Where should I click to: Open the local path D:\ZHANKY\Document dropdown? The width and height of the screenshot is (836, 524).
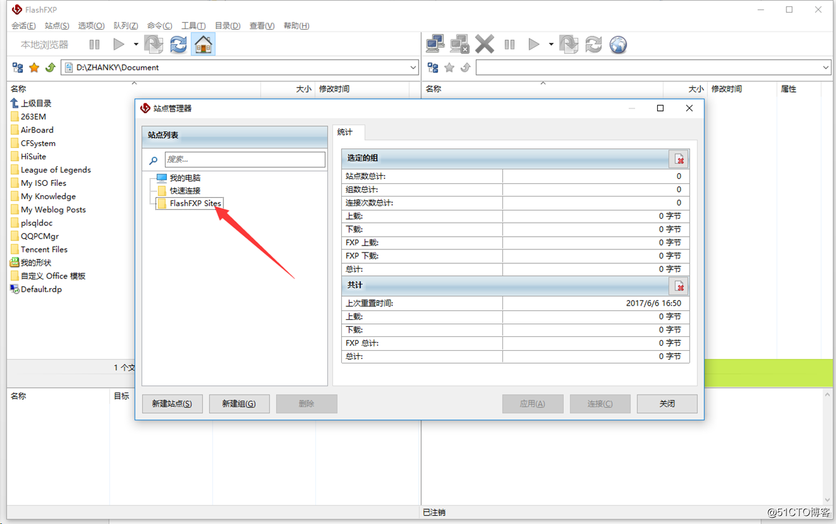pyautogui.click(x=413, y=67)
